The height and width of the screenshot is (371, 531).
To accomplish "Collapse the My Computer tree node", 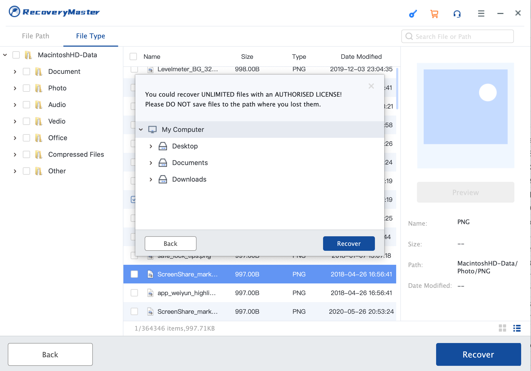I will 141,130.
